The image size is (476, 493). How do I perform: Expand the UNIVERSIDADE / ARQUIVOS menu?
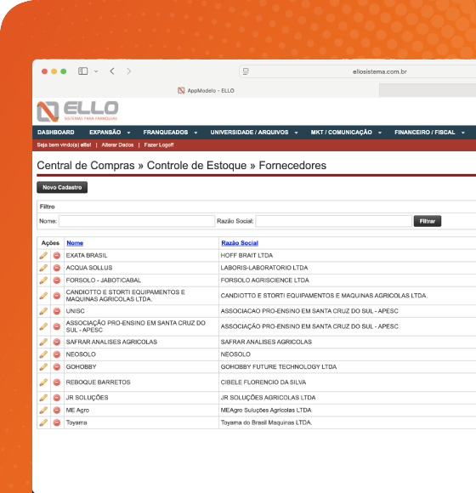point(254,133)
